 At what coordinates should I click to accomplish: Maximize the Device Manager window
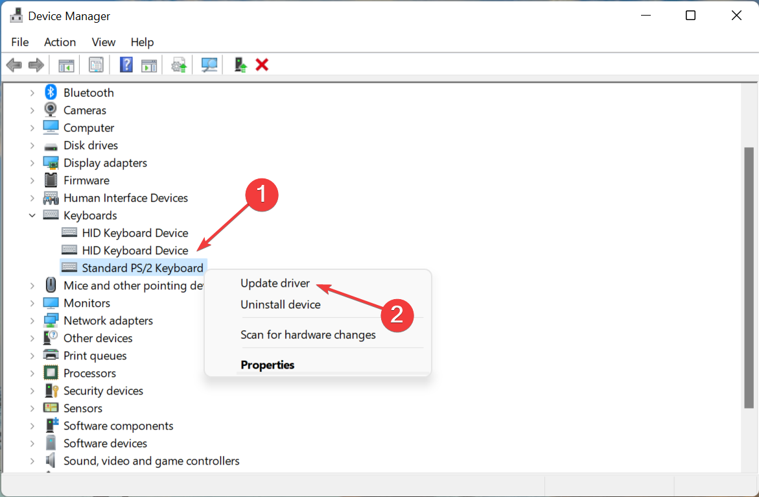click(691, 16)
